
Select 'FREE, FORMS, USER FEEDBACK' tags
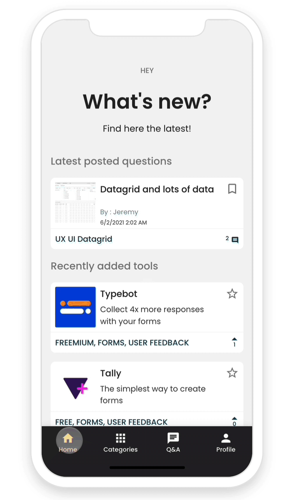[x=111, y=422]
